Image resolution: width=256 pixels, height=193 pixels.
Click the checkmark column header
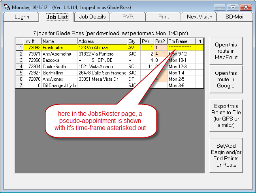pyautogui.click(x=200, y=41)
